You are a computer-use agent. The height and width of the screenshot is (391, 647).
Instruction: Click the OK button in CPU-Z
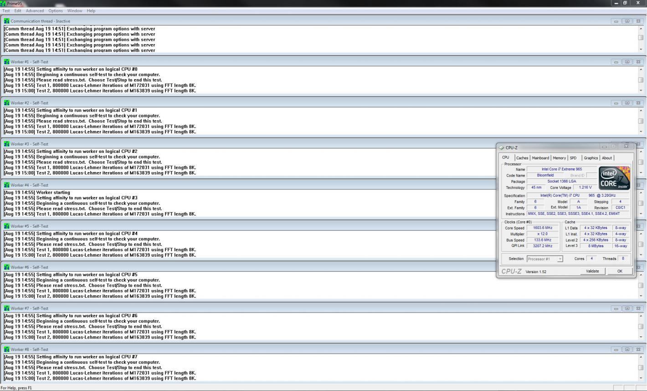(x=620, y=271)
